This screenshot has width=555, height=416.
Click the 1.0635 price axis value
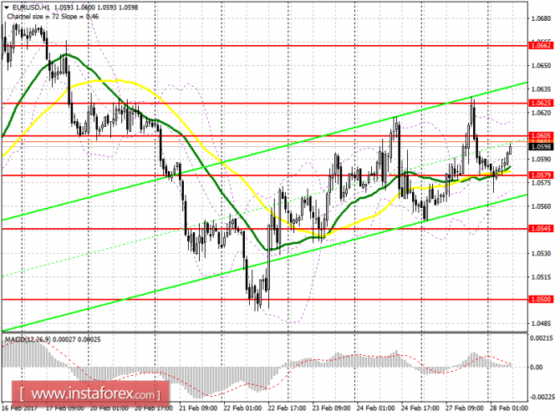542,89
